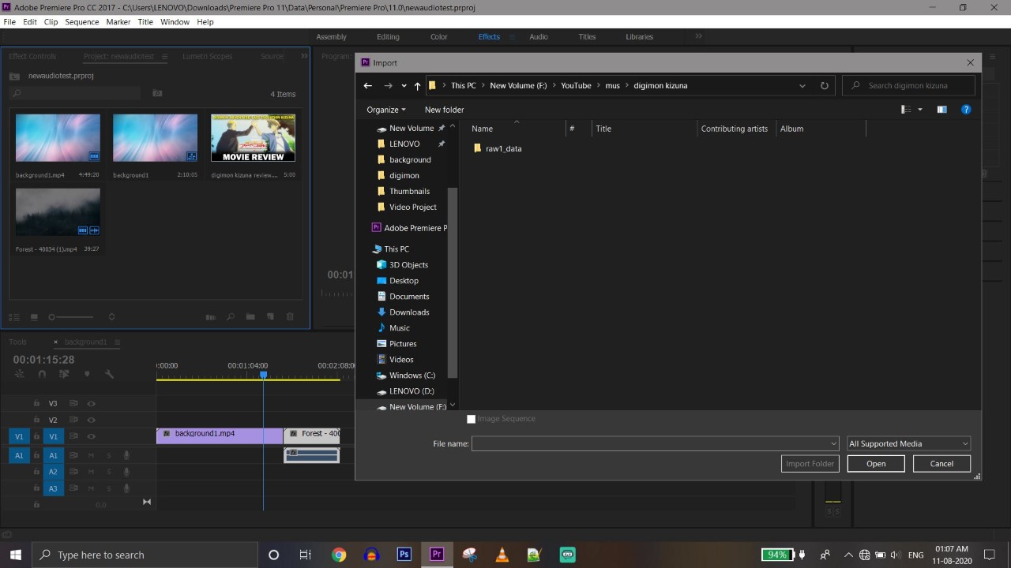Screen dimensions: 1011x568
Task: Open the All Supported Media dropdown
Action: point(907,443)
